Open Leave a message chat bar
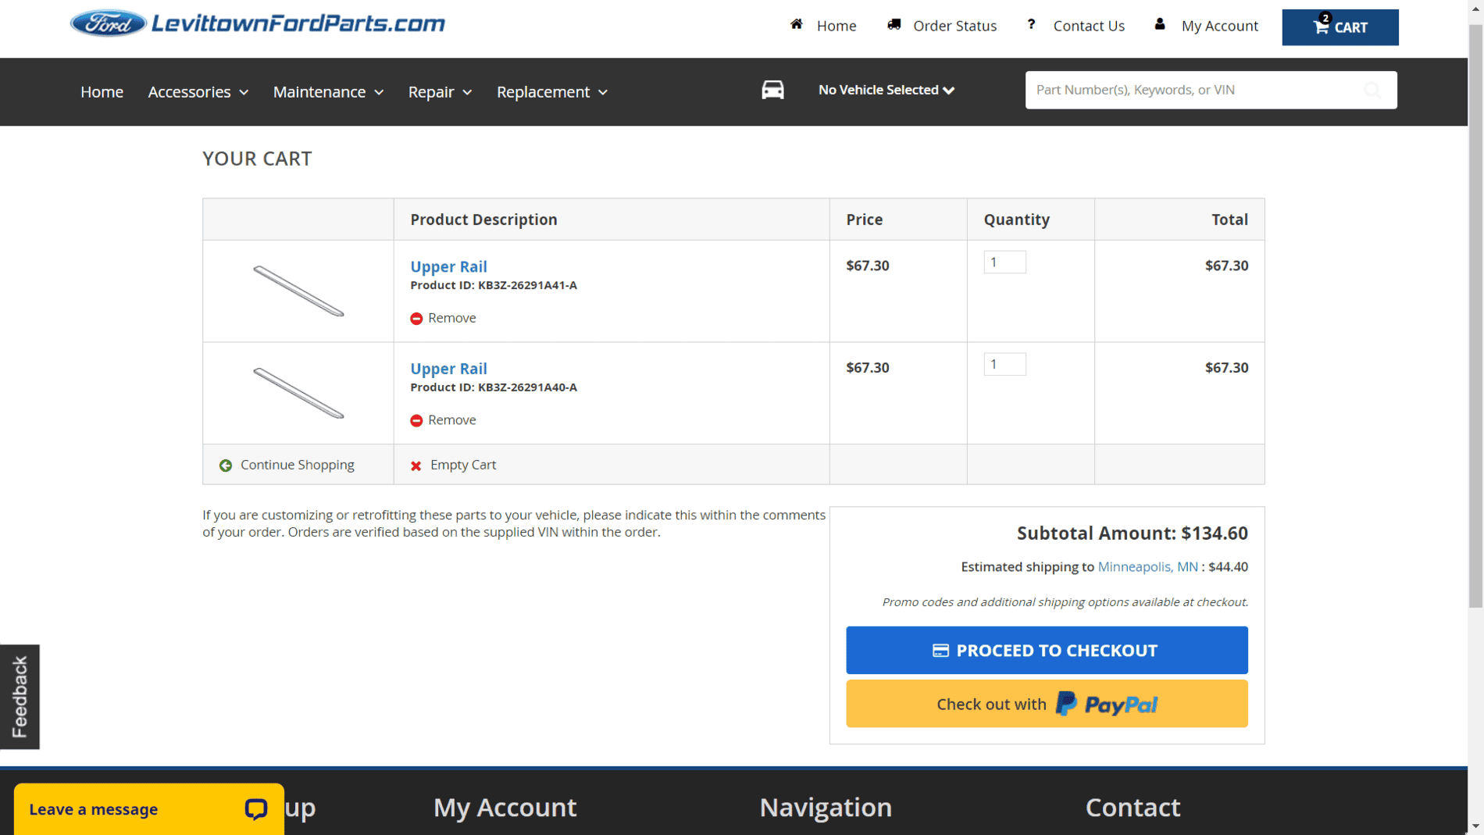The image size is (1484, 835). point(148,809)
